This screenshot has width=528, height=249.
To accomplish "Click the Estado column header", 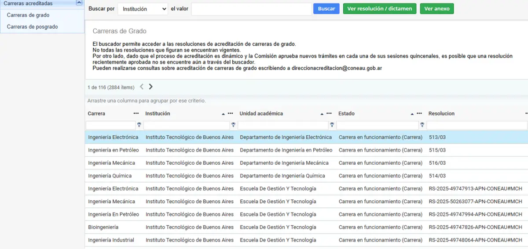I will coord(346,114).
